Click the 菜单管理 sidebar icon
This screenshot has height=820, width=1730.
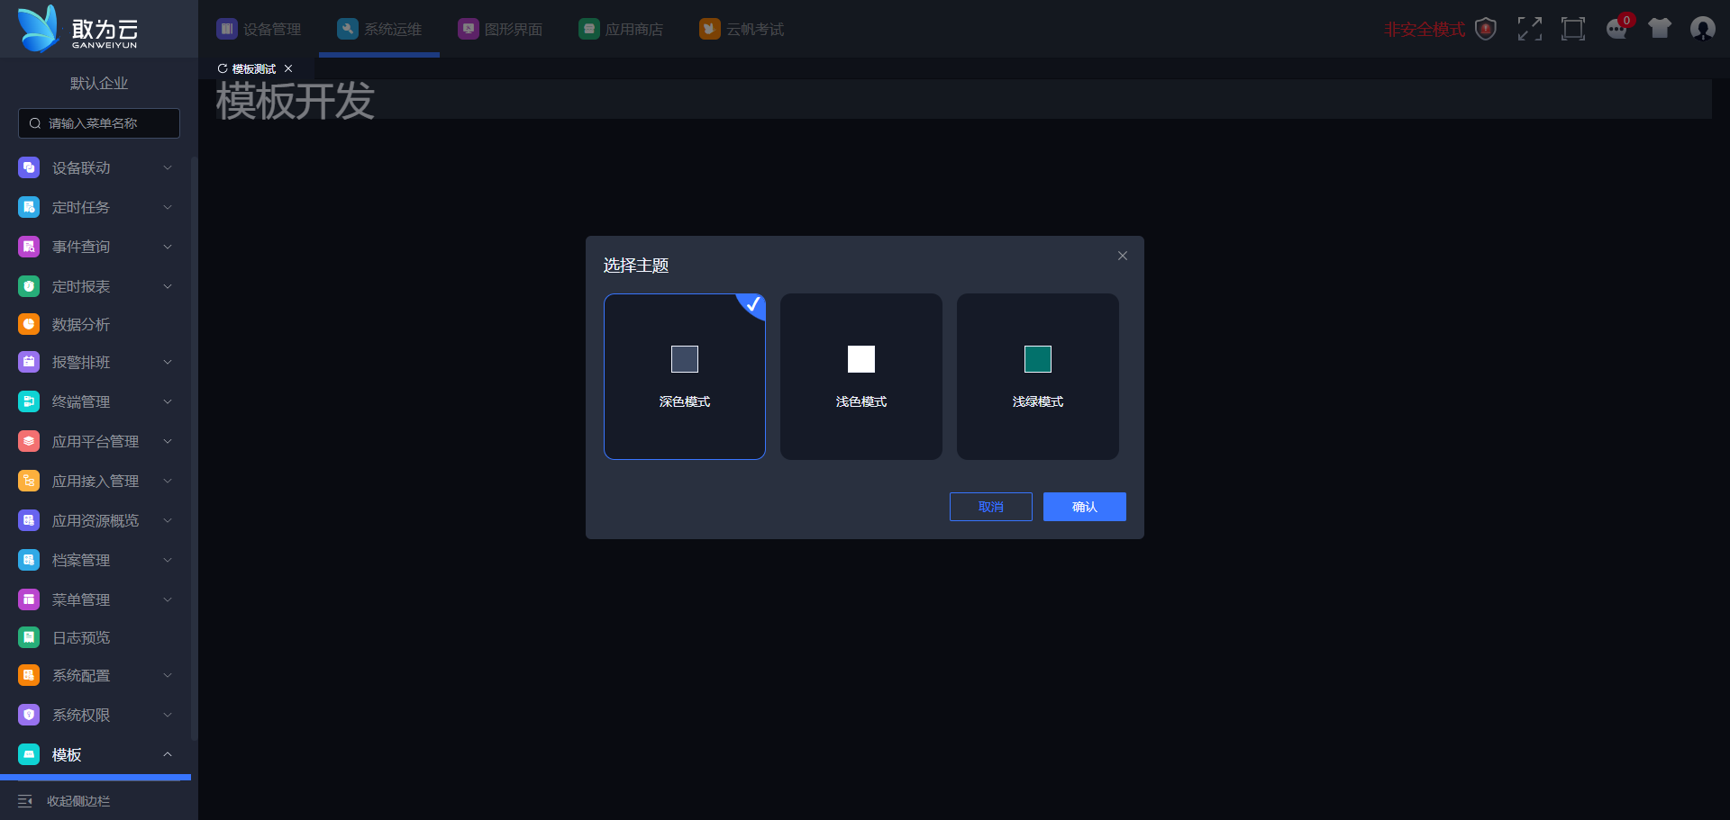click(29, 599)
